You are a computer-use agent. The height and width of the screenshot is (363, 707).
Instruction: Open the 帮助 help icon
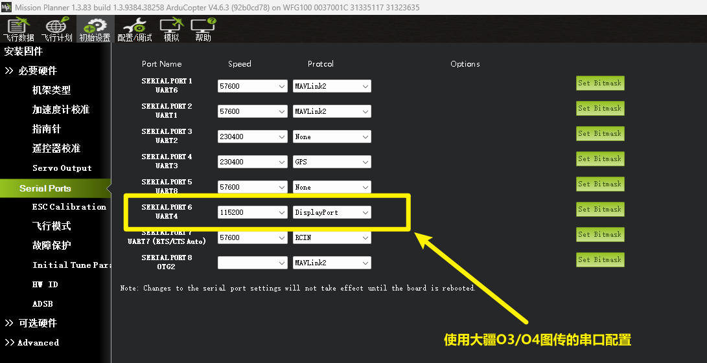coord(203,30)
